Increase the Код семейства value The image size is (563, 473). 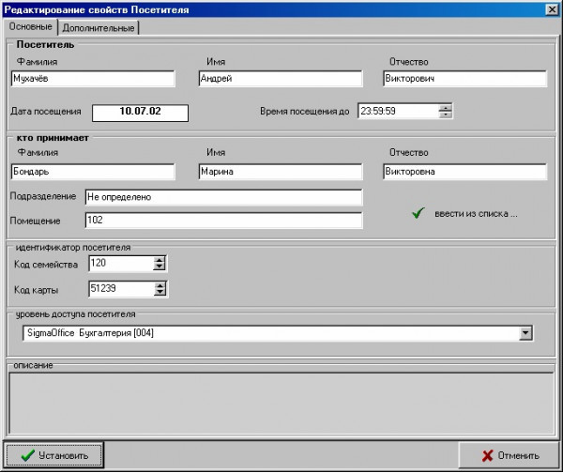160,261
